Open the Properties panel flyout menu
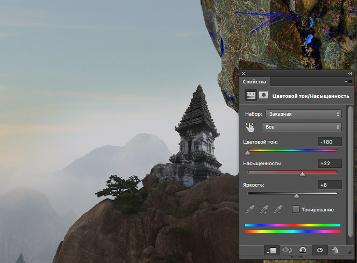The width and height of the screenshot is (357, 263). (348, 81)
